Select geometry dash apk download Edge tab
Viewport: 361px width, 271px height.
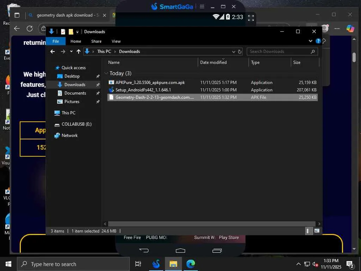coord(68,15)
